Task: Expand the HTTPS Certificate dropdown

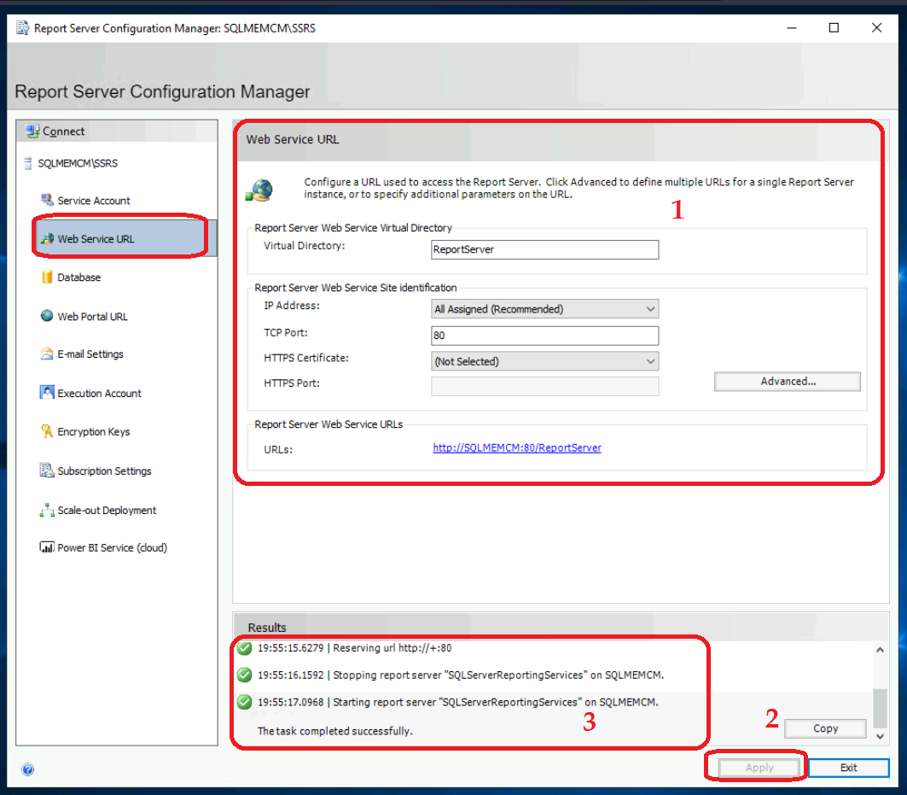Action: (x=650, y=361)
